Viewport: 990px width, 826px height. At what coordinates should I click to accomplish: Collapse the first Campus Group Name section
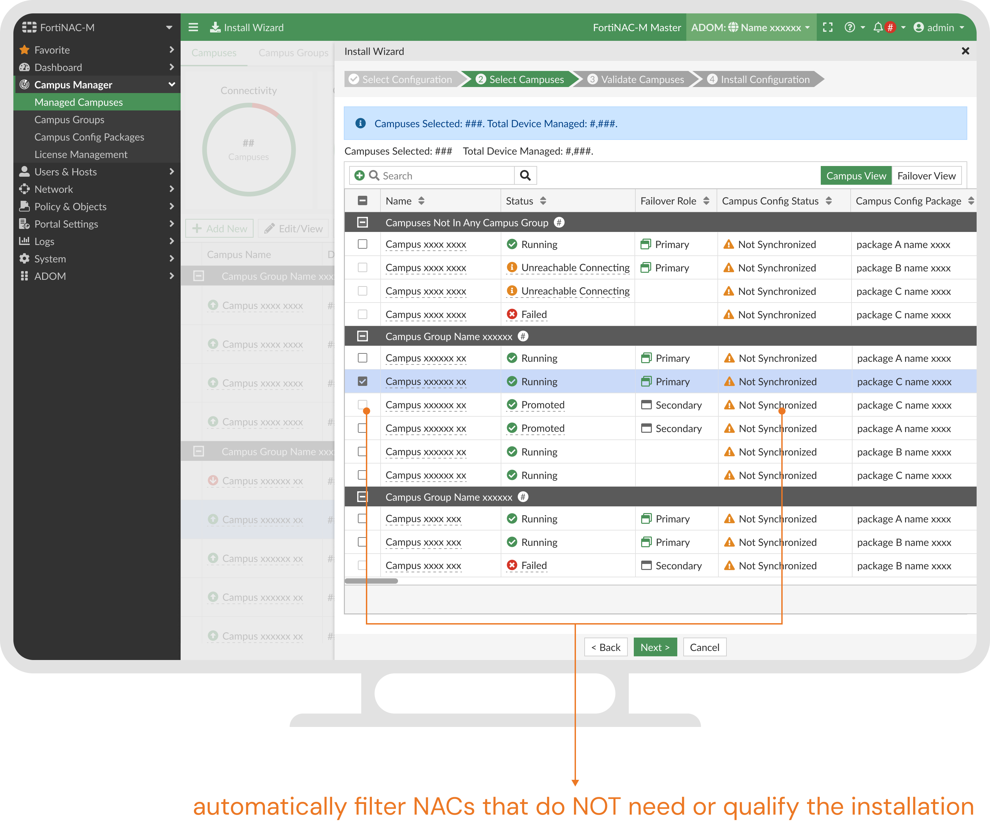363,336
